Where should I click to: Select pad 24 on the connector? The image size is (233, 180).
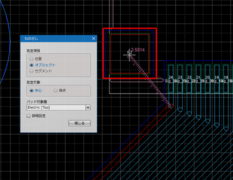click(171, 79)
